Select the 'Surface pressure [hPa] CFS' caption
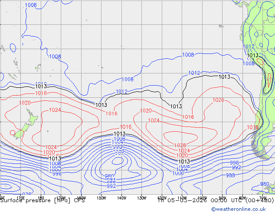 (x=43, y=200)
